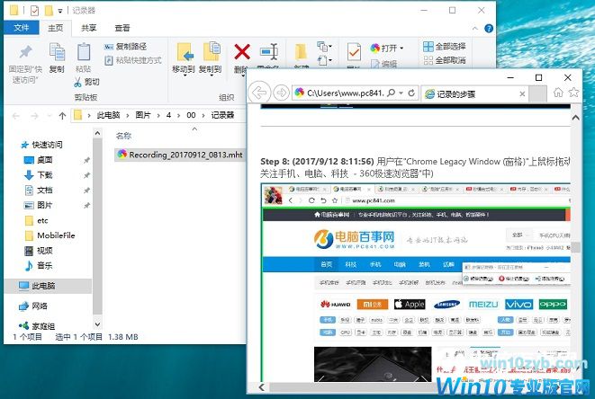Click navigation pane scroll down arrow
The height and width of the screenshot is (399, 595).
(97, 324)
